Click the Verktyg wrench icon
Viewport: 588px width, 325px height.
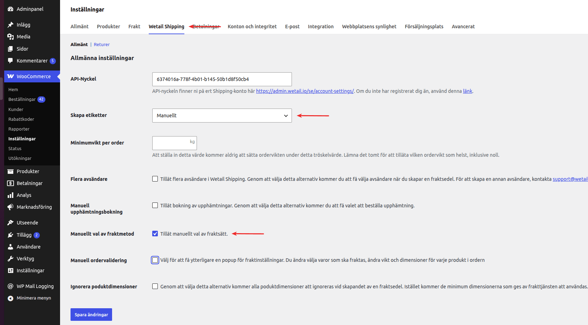click(10, 259)
